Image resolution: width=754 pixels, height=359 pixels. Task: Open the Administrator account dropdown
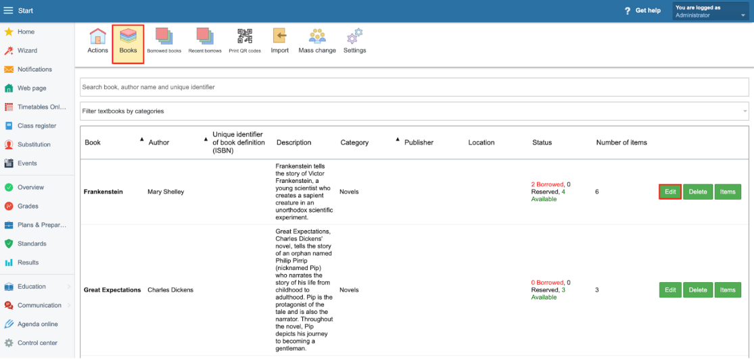tap(710, 11)
